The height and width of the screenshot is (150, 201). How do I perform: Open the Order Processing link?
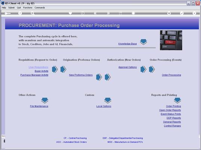tap(171, 75)
